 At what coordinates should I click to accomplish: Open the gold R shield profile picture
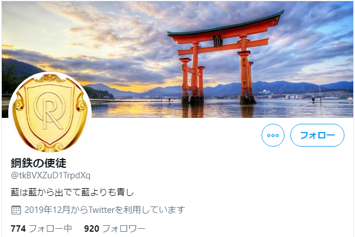pos(50,113)
